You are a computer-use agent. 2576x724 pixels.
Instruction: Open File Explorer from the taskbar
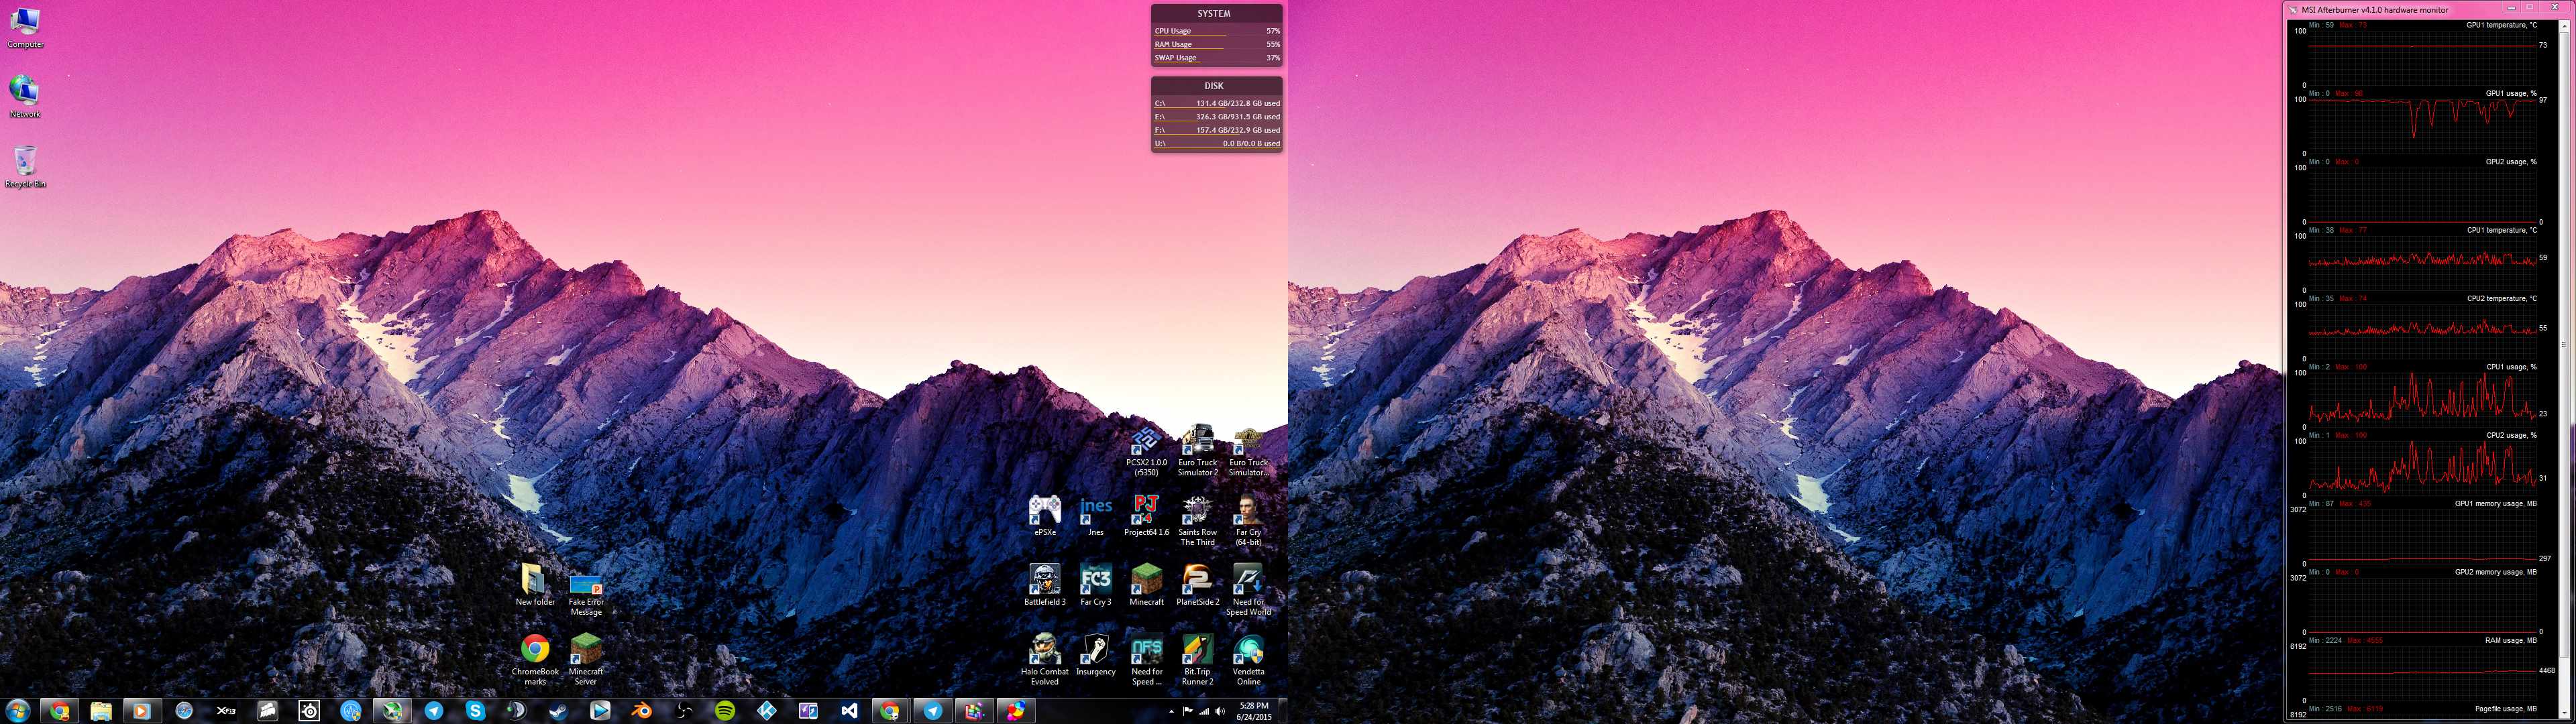(101, 711)
